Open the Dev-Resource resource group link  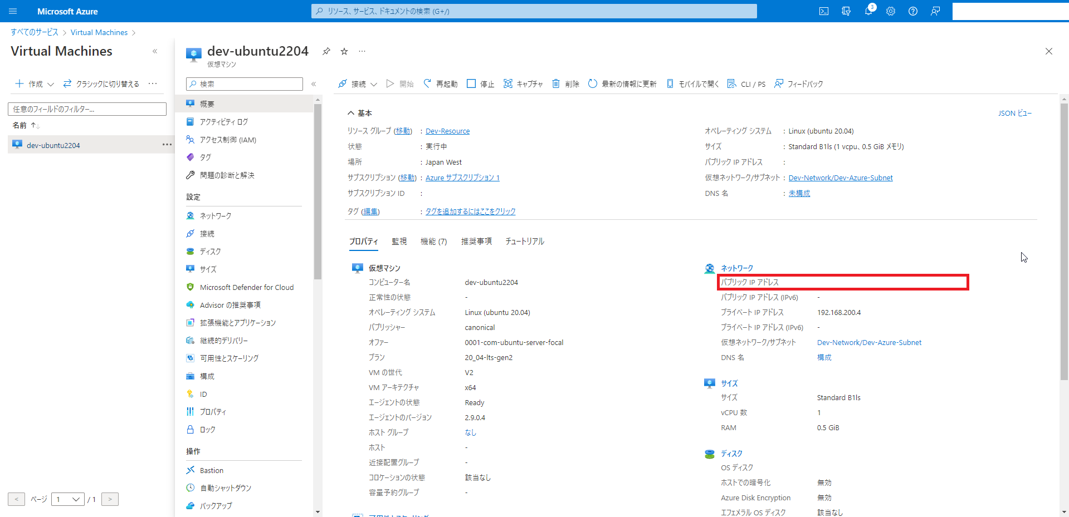click(x=447, y=131)
